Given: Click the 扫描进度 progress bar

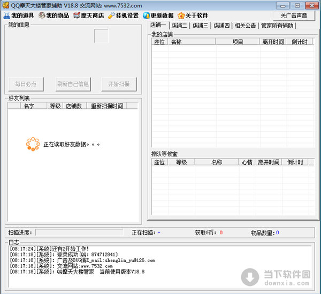Looking at the screenshot, I should point(79,233).
